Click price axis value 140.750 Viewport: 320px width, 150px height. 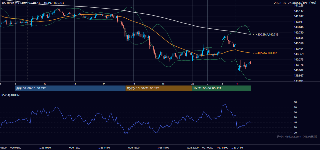point(299,32)
